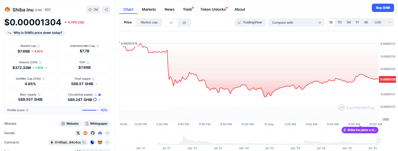The width and height of the screenshot is (398, 151).
Task: Click the share icon near the watchlist star
Action: point(106,9)
